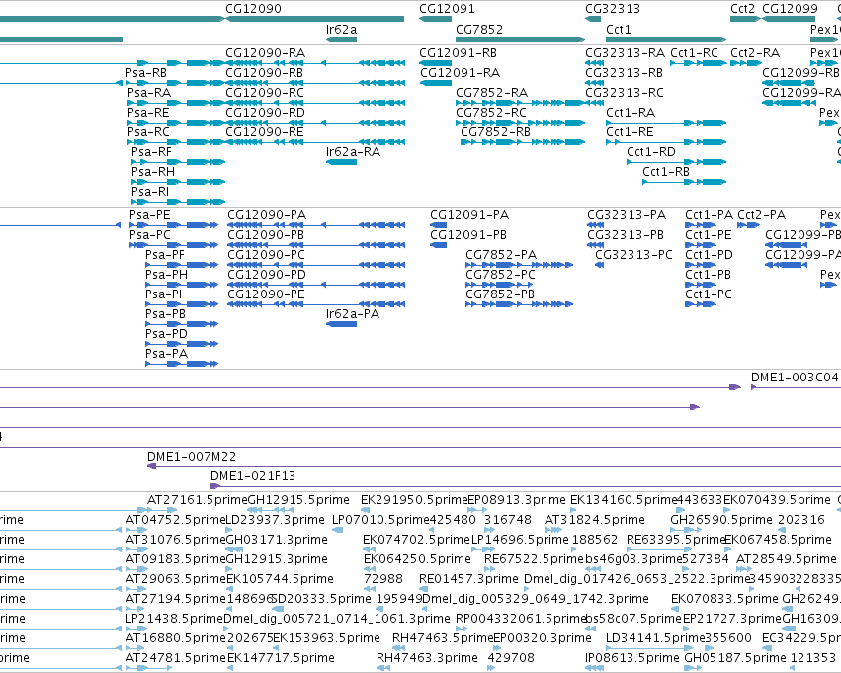This screenshot has height=673, width=841.
Task: Click EST RE01457.3prime label
Action: (468, 579)
